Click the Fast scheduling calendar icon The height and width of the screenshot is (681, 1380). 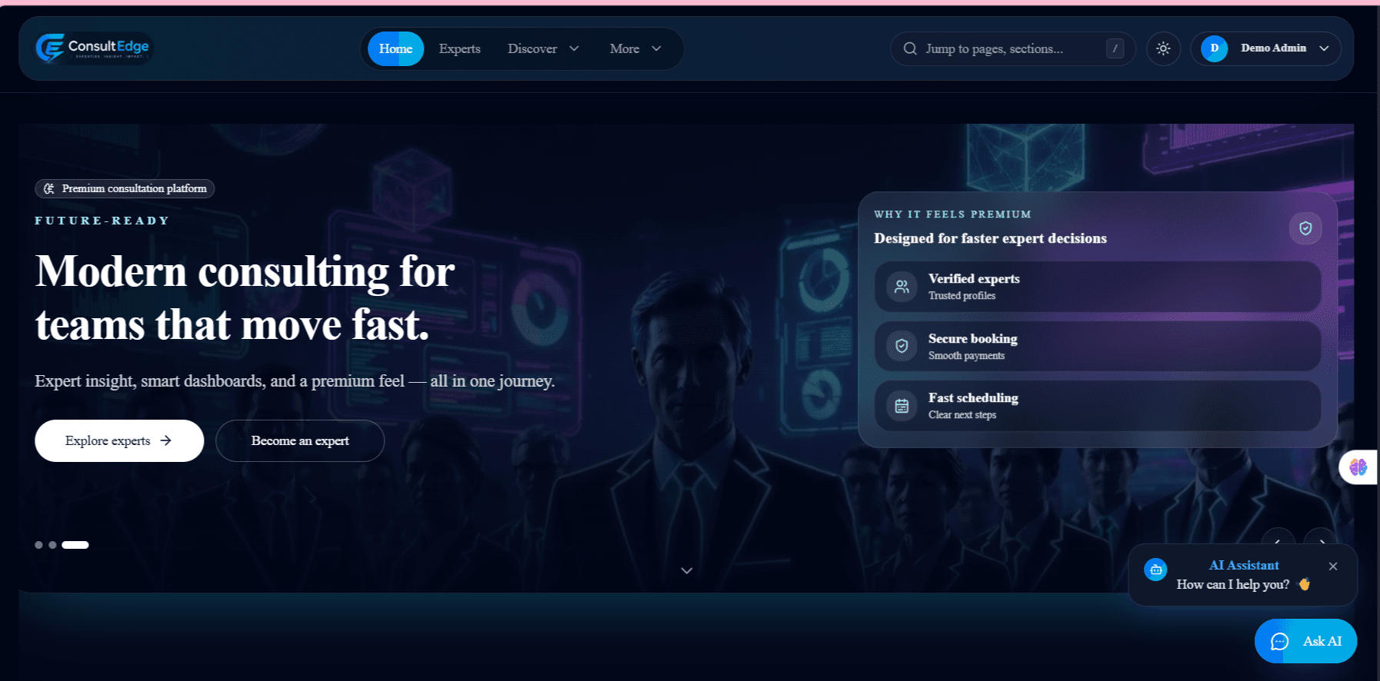click(x=902, y=406)
